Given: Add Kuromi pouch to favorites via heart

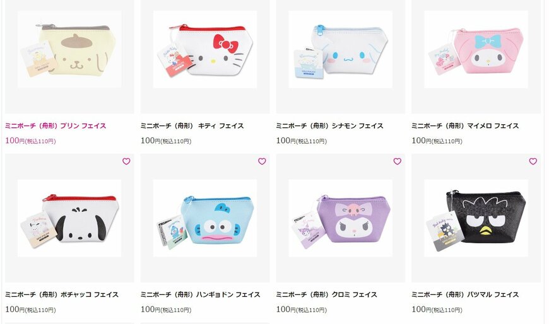Looking at the screenshot, I should pyautogui.click(x=398, y=161).
